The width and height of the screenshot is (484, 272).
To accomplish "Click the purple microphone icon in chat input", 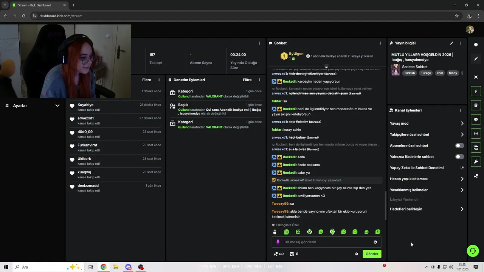I will 278,242.
